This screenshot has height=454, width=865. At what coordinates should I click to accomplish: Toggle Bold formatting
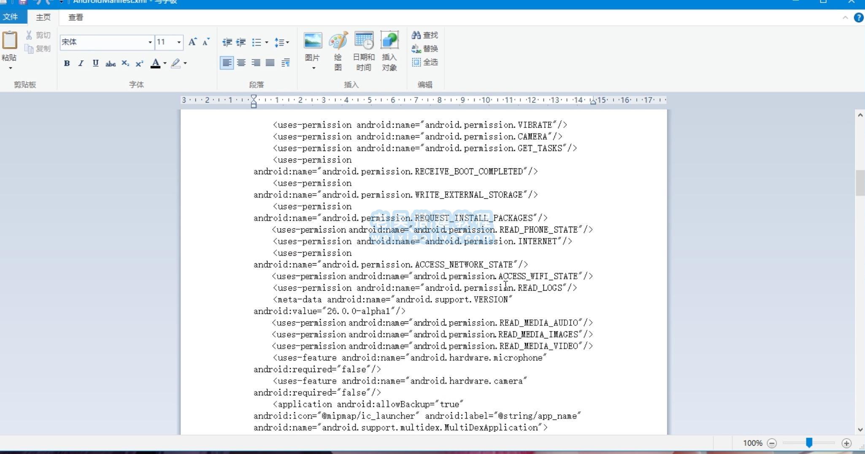click(x=67, y=63)
